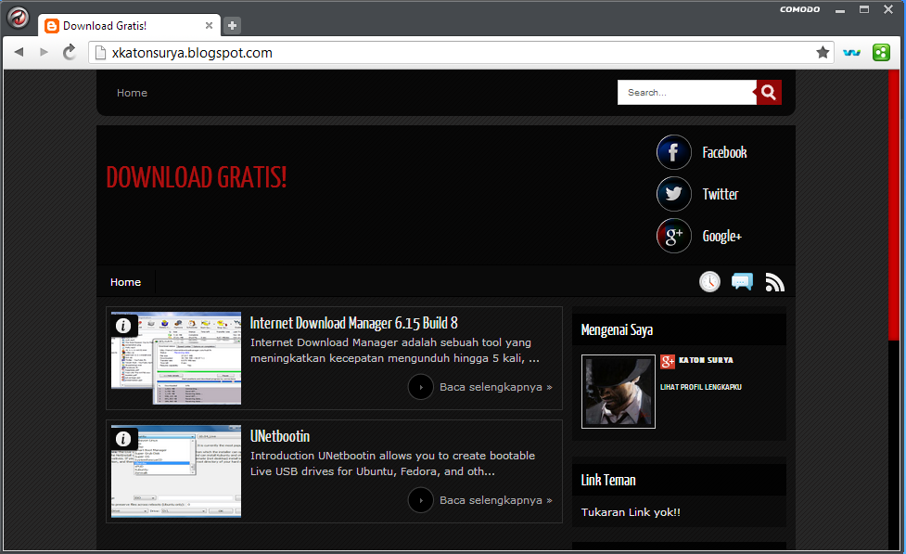The height and width of the screenshot is (554, 906).
Task: Open the UNetbootin post thumbnail
Action: pyautogui.click(x=176, y=471)
